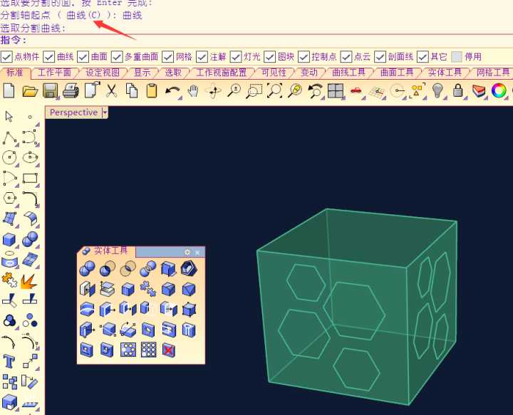Open settings gear of the 实体工具 panel
Image resolution: width=513 pixels, height=415 pixels.
click(187, 252)
